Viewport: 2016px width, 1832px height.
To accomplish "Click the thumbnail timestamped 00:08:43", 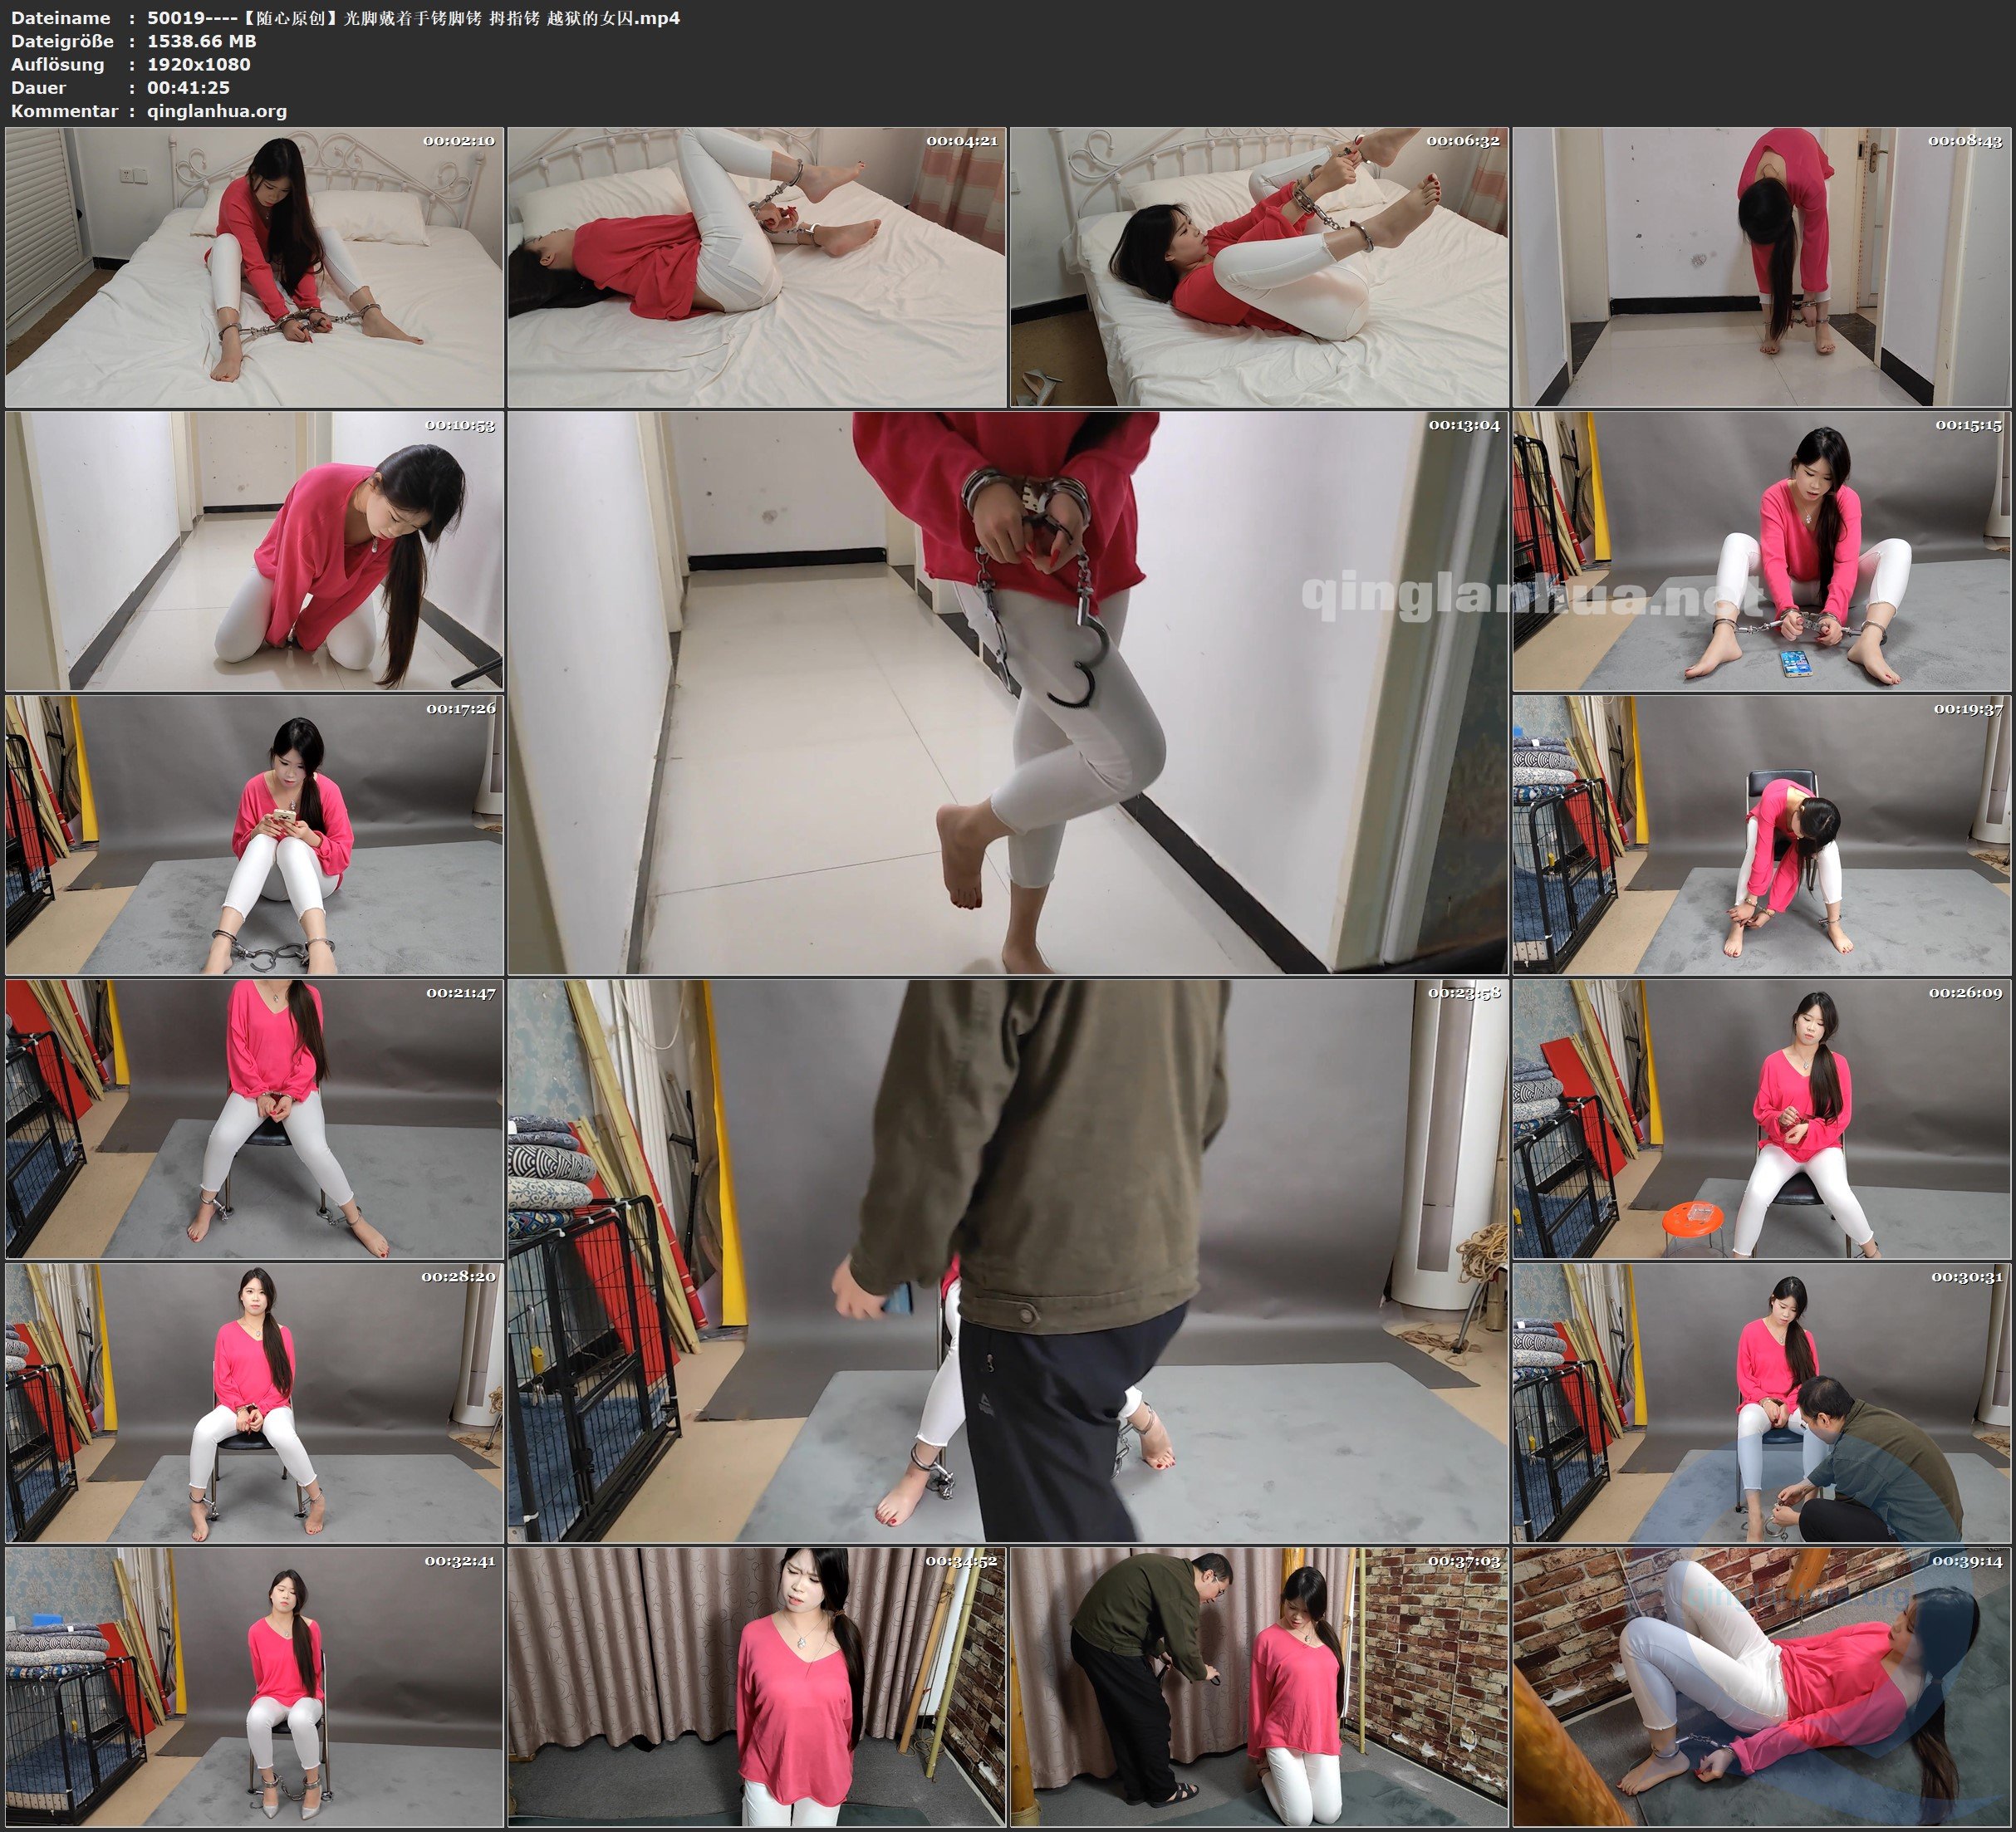I will [x=1762, y=267].
